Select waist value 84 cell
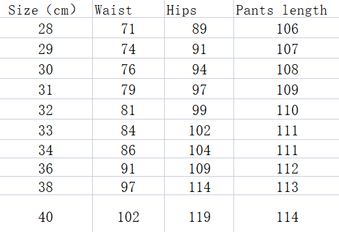Screen dimensions: 339x232 pyautogui.click(x=128, y=130)
